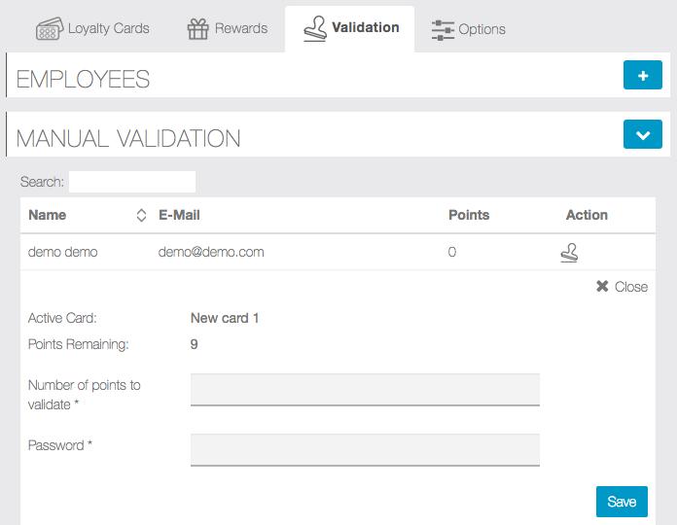Sort table by Name column arrows
Screen dimensions: 677x525
141,215
